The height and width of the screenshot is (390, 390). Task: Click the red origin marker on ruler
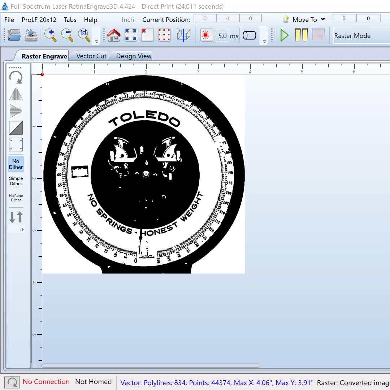point(42,74)
